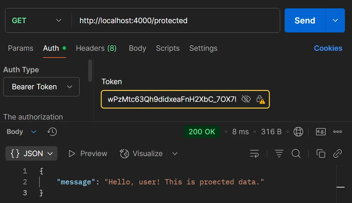Open the JSON response format dropdown
The height and width of the screenshot is (203, 352).
coord(31,154)
